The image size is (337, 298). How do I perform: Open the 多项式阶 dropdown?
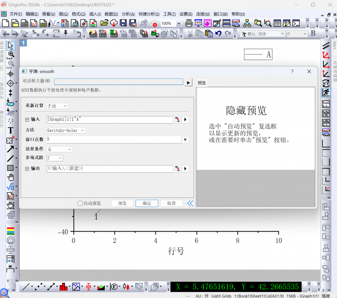click(55, 158)
